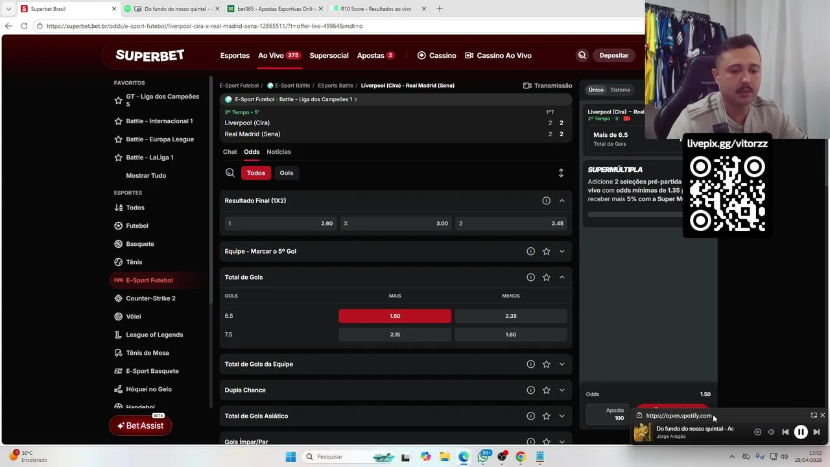Select Menos 6.5 odds 2.35
The image size is (830, 467).
click(511, 316)
